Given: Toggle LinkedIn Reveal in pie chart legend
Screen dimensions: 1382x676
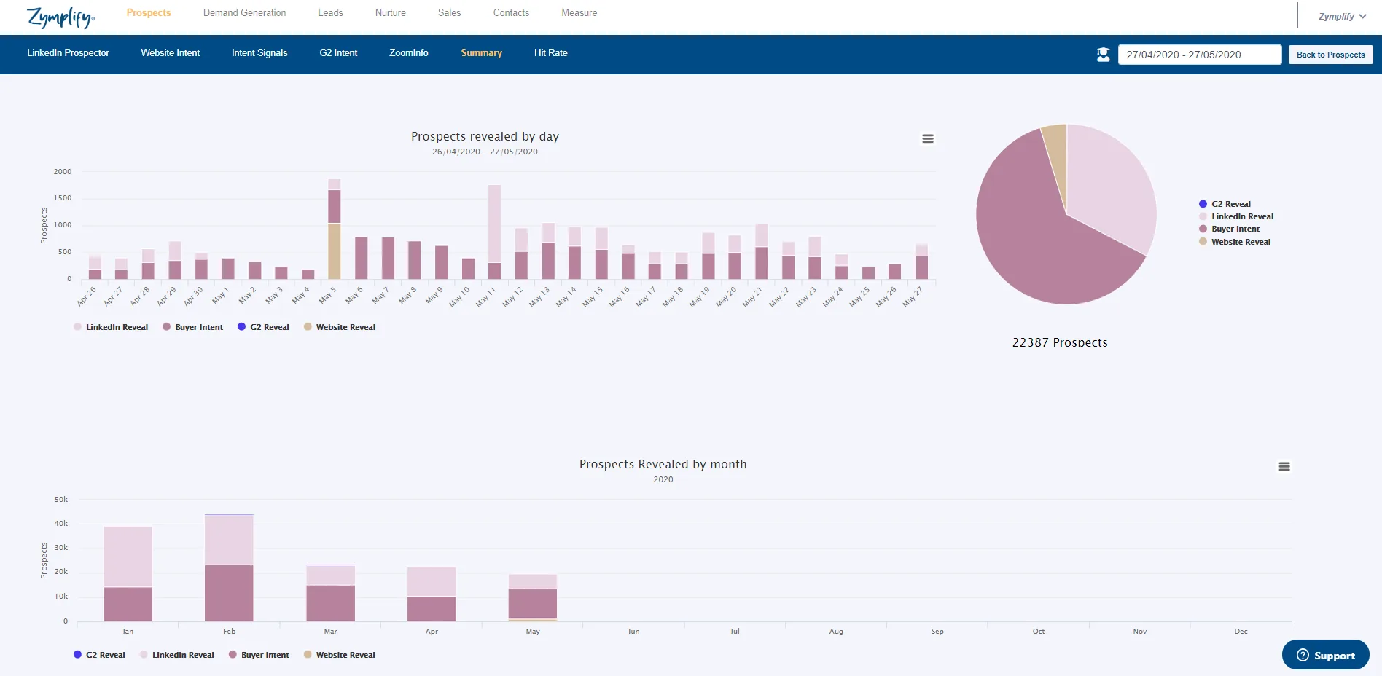Looking at the screenshot, I should (1236, 216).
